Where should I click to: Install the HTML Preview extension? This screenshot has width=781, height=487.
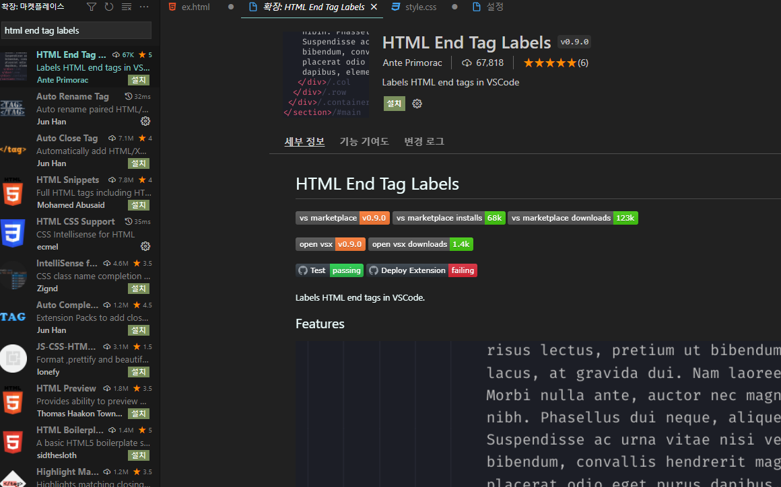click(139, 414)
